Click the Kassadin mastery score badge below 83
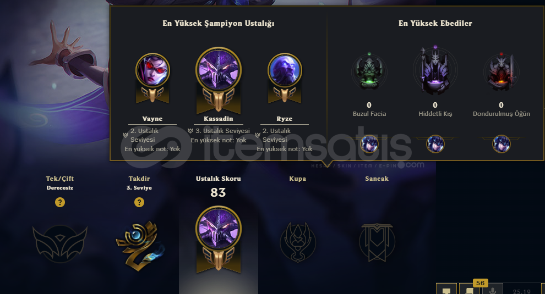 (x=219, y=240)
